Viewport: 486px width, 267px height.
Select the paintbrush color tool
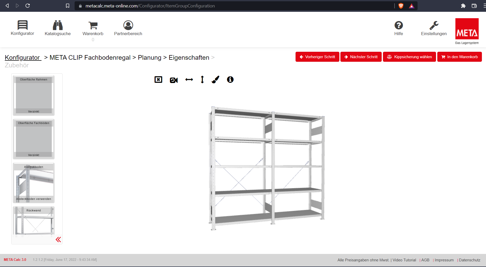(x=216, y=80)
